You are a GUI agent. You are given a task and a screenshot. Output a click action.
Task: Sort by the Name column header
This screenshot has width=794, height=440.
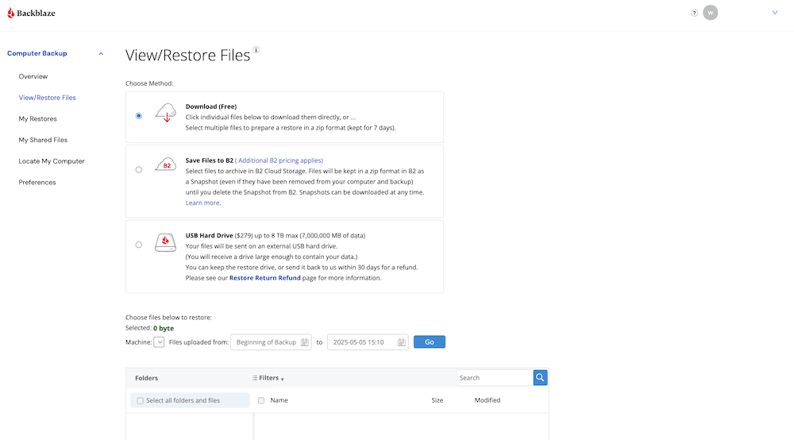tap(279, 400)
